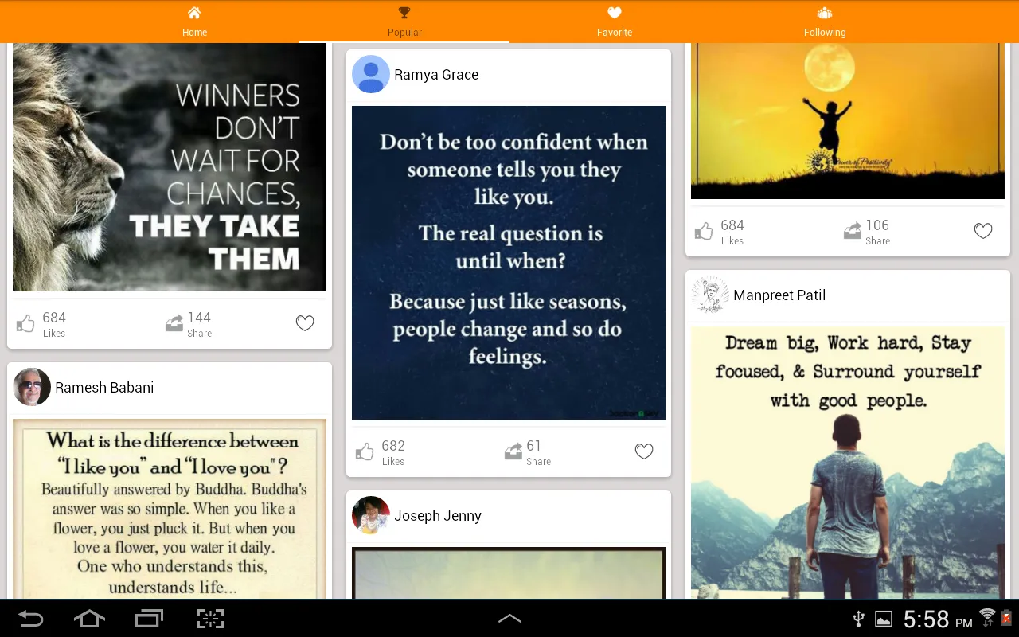Open the recent apps button
This screenshot has width=1019, height=637.
click(149, 619)
